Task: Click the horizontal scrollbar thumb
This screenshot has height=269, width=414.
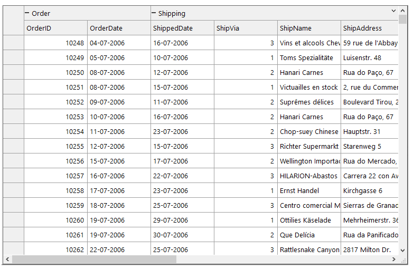Action: coord(94,260)
